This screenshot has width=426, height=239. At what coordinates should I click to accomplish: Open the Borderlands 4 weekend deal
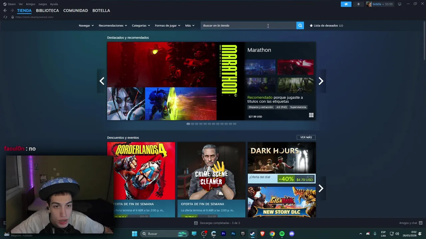(141, 180)
